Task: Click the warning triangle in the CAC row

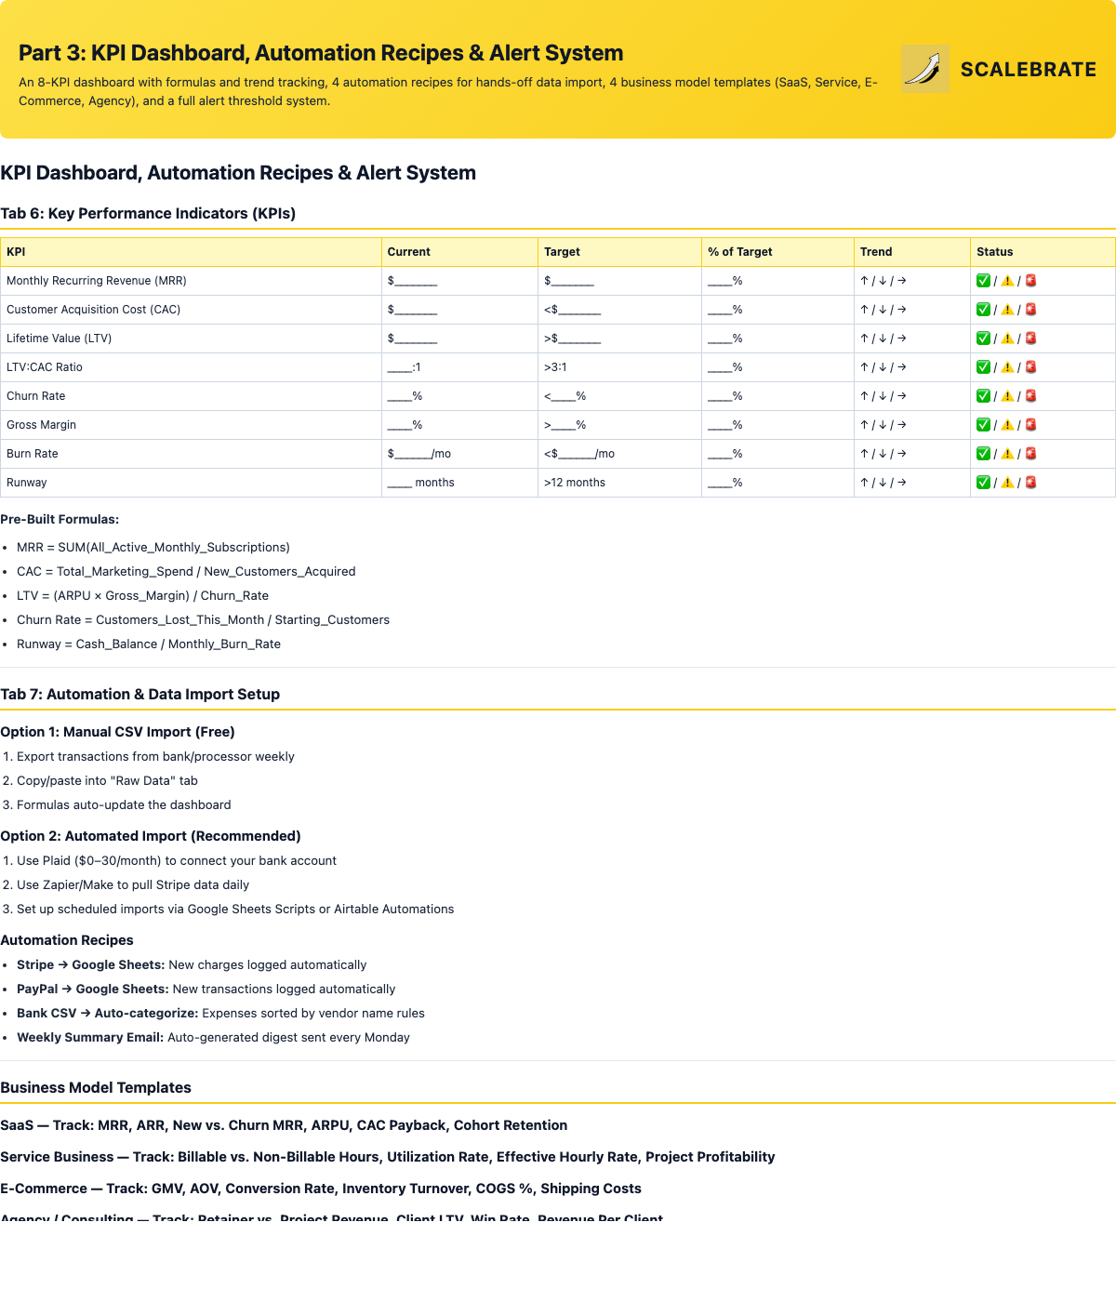Action: point(1007,310)
